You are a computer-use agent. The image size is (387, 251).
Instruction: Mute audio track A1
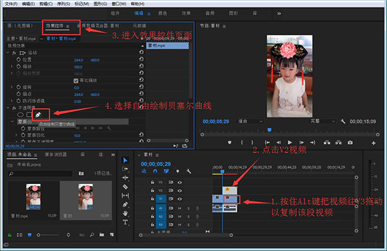point(180,208)
